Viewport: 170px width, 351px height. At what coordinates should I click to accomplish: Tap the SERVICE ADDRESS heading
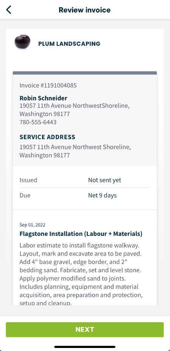coord(47,137)
